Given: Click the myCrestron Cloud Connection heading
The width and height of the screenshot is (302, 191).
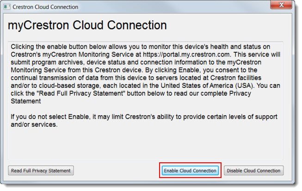Looking at the screenshot, I should pos(87,25).
